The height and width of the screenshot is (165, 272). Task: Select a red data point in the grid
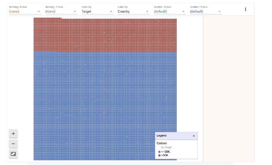click(105, 35)
